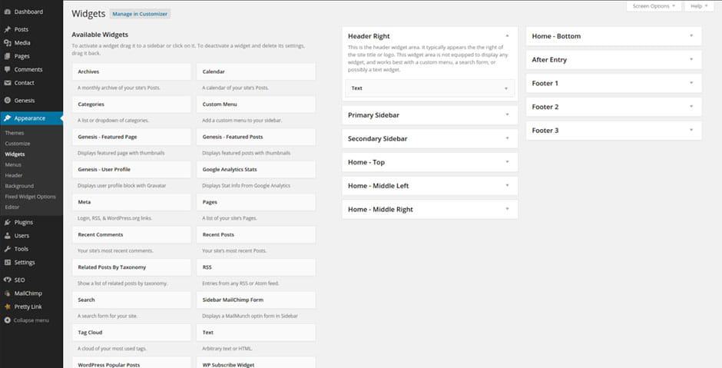722x368 pixels.
Task: Select Google Analytics Stats widget
Action: pos(256,170)
